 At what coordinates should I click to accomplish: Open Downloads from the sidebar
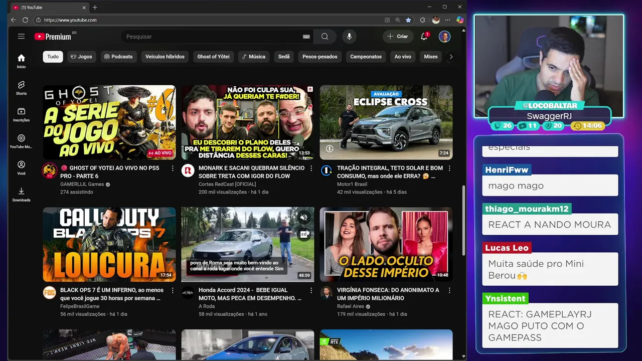pos(21,194)
